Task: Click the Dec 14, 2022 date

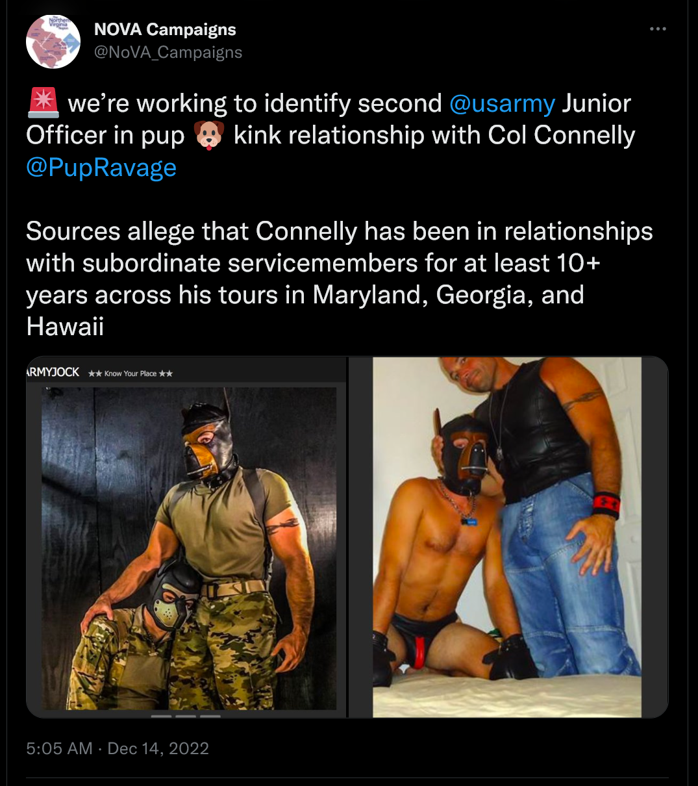Action: pyautogui.click(x=158, y=748)
